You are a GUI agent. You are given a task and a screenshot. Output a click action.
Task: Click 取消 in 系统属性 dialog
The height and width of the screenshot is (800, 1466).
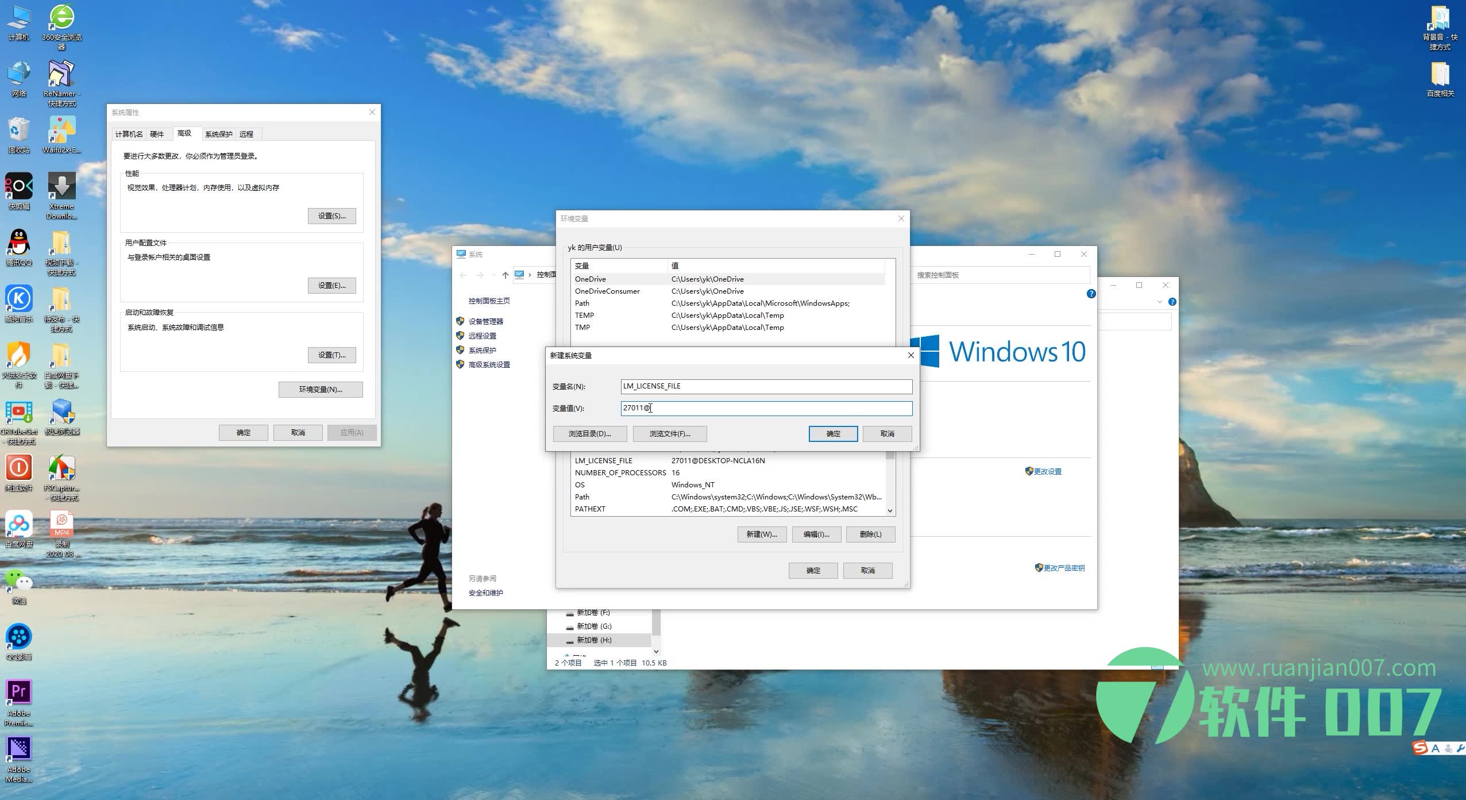tap(298, 433)
